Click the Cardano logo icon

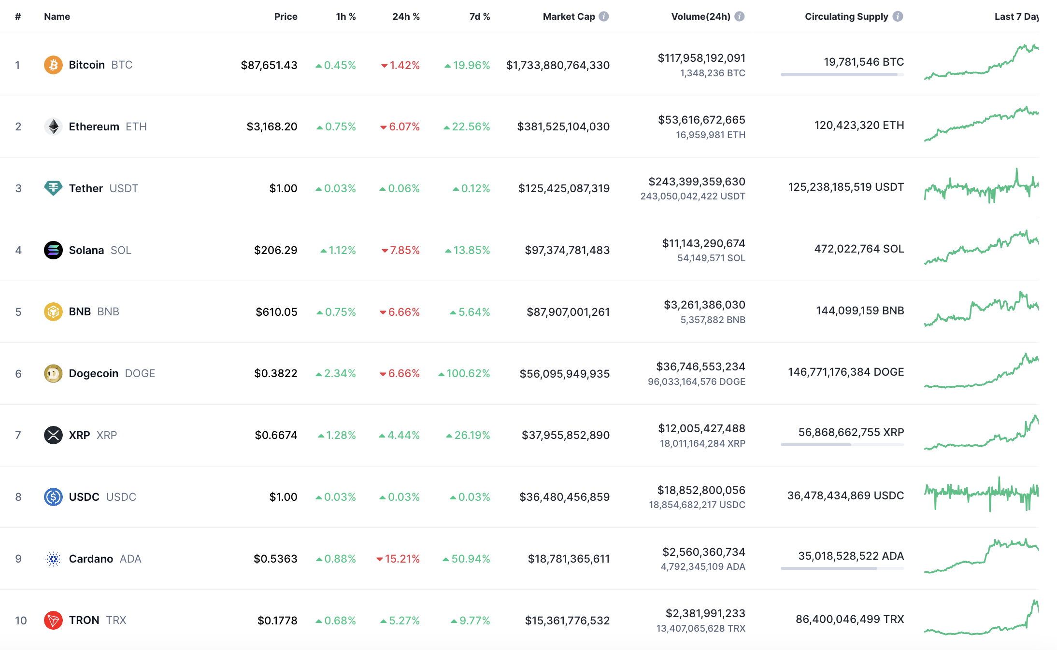(x=53, y=559)
